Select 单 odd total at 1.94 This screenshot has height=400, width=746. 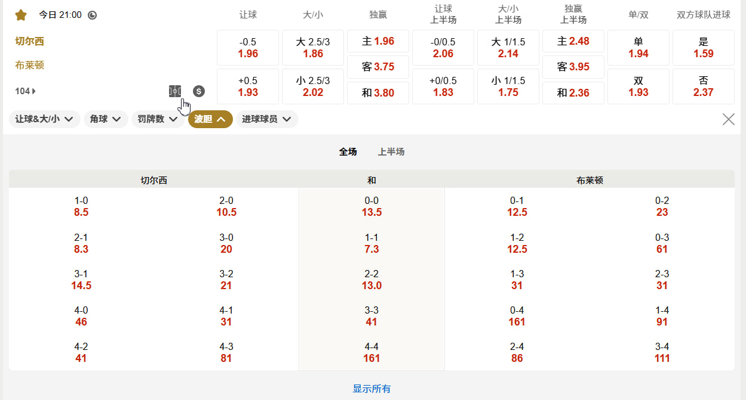coord(638,48)
